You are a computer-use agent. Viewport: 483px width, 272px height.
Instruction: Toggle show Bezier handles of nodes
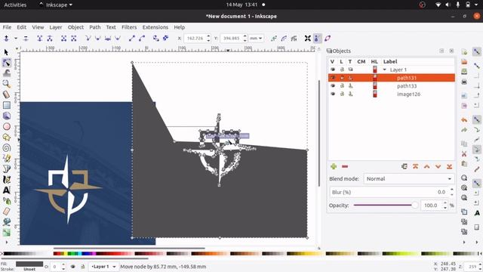click(x=317, y=39)
